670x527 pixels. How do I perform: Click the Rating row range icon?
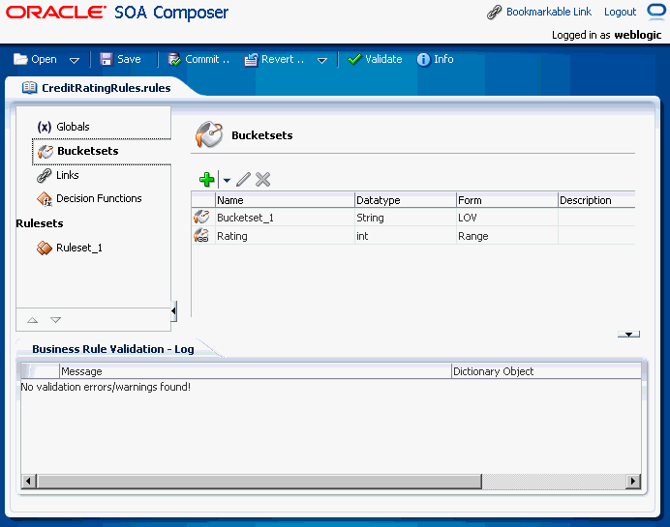[201, 236]
